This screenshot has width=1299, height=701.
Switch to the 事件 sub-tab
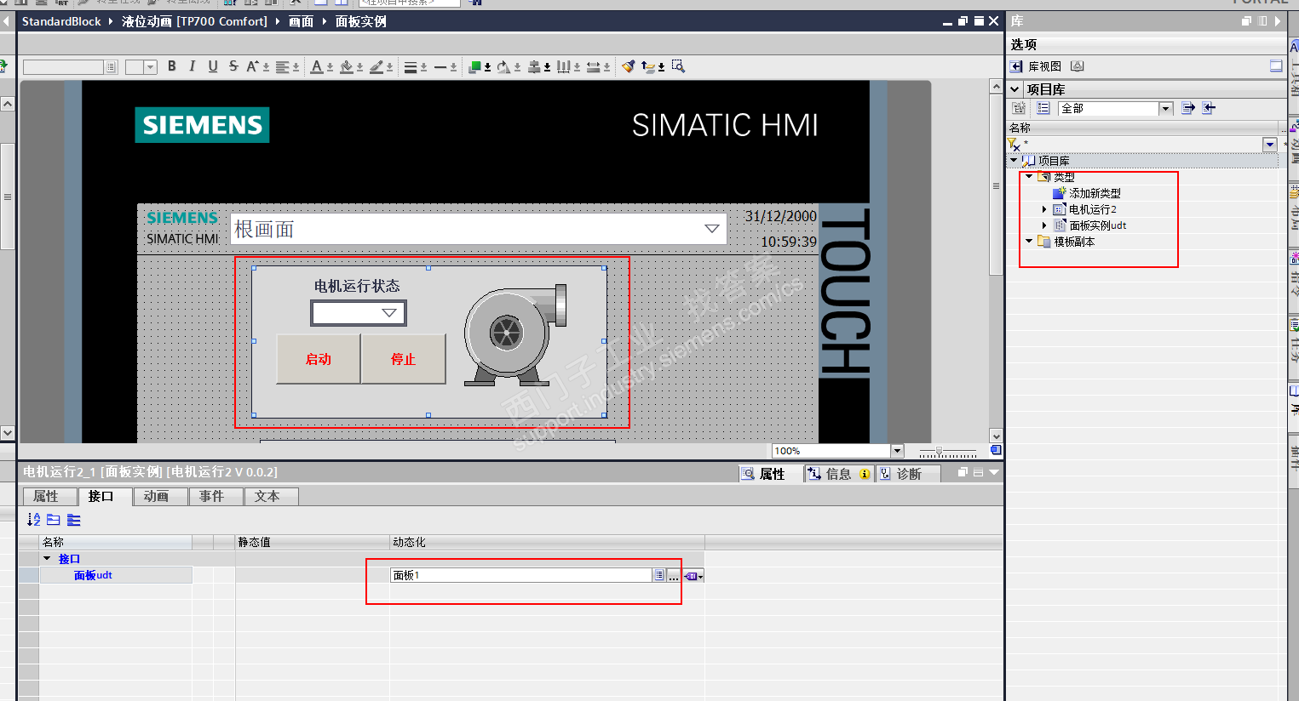click(x=215, y=496)
